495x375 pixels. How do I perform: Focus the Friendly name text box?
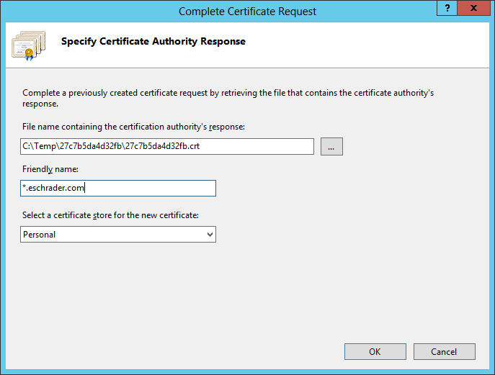tap(118, 189)
